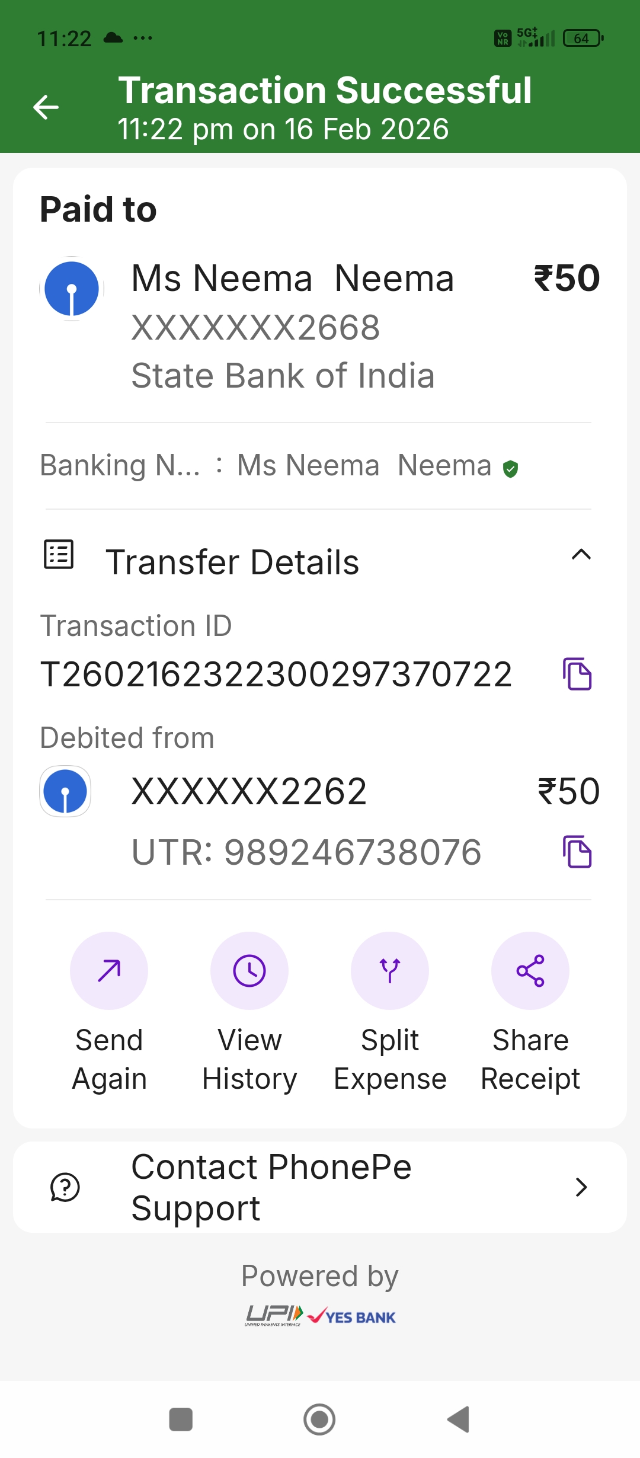This screenshot has width=640, height=1458.
Task: Open View History clock icon
Action: 249,970
